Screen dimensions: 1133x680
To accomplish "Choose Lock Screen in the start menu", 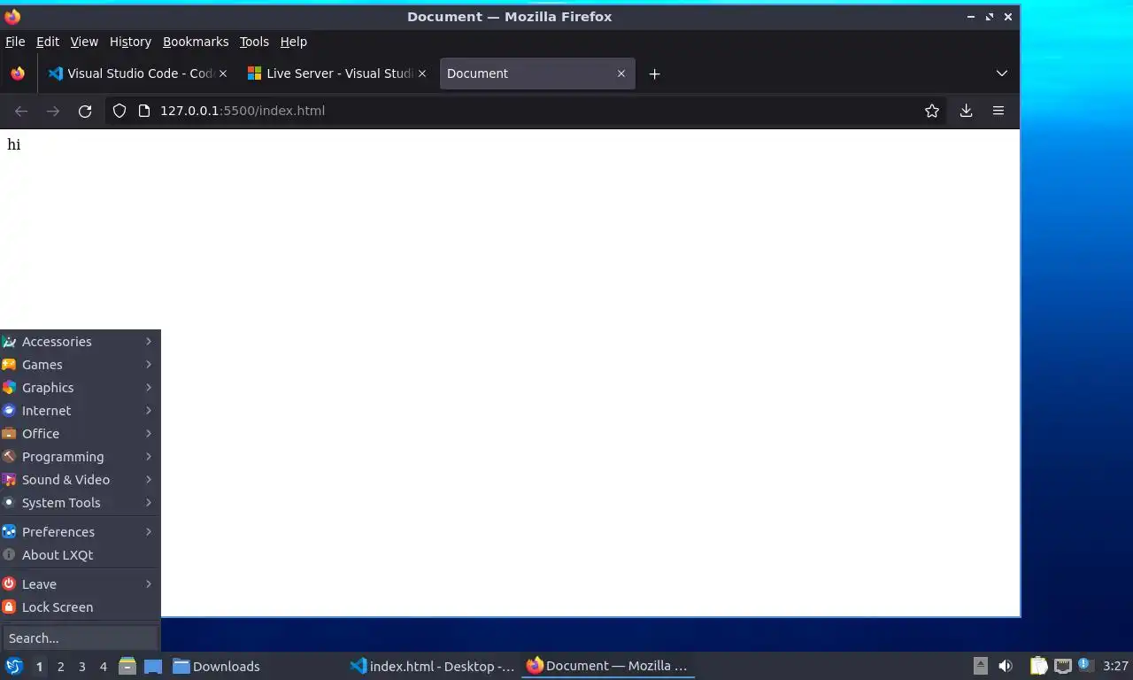I will coord(80,607).
